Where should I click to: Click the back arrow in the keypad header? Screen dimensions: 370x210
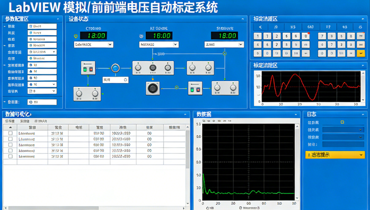point(260,27)
